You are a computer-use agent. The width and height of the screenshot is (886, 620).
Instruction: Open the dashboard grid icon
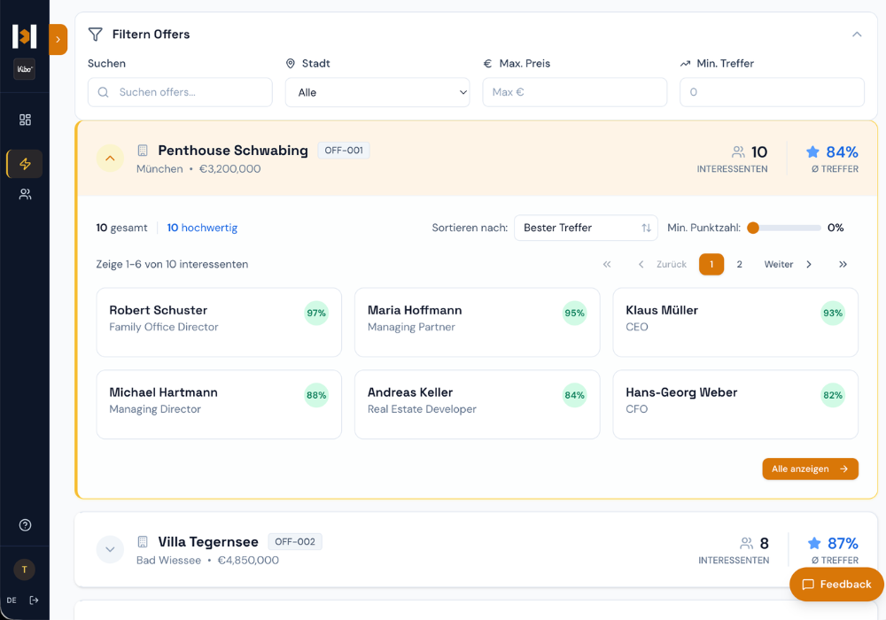click(x=25, y=120)
